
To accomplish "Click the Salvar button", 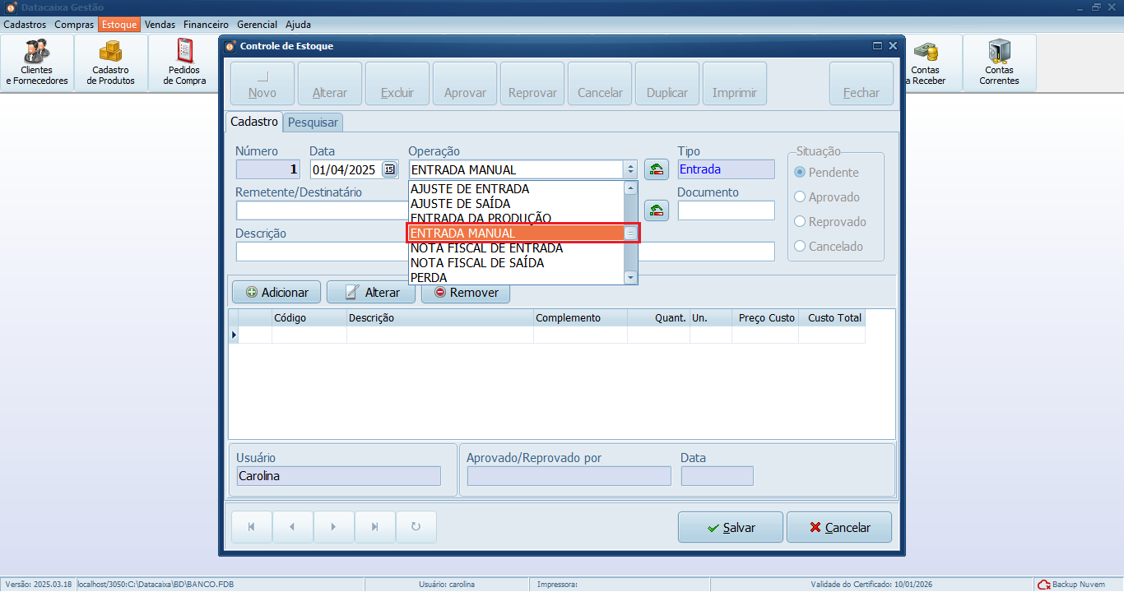I will [x=730, y=528].
